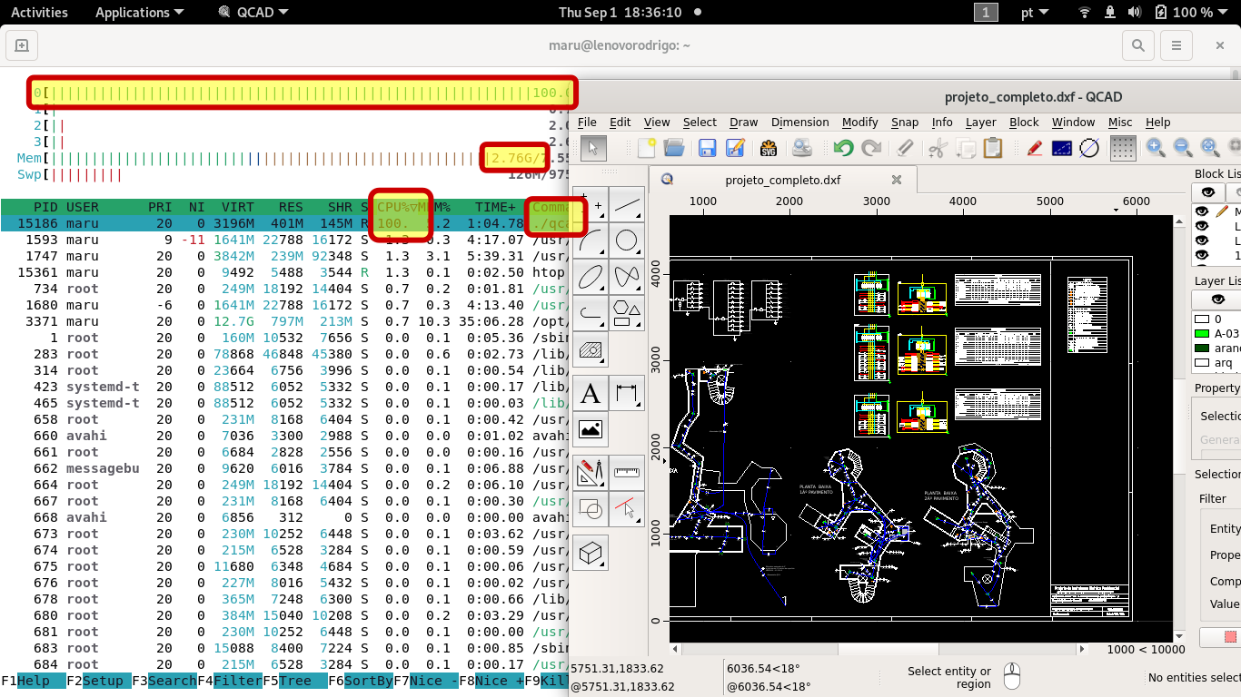
Task: Toggle all blocks visibility eye in Block List header
Action: 1207,192
